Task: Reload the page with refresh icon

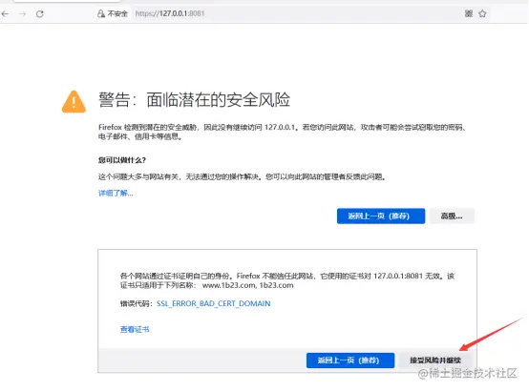Action: click(x=40, y=13)
